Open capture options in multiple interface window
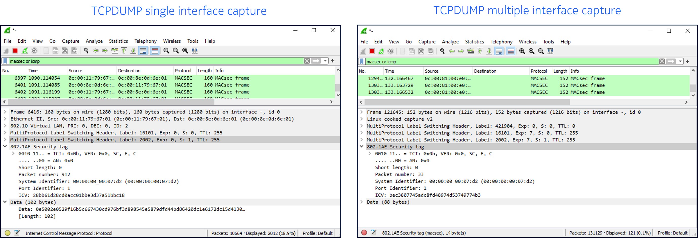Image resolution: width=698 pixels, height=238 pixels. click(x=390, y=51)
